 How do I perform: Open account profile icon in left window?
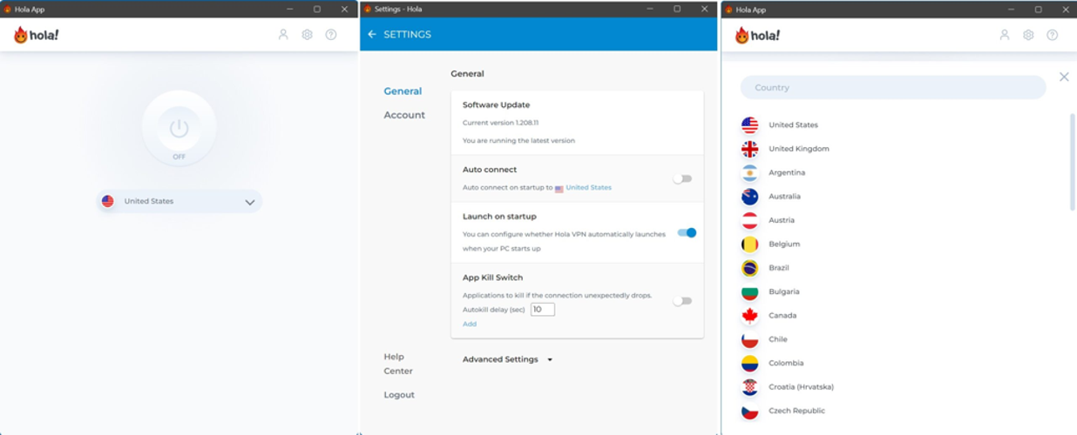click(x=283, y=35)
